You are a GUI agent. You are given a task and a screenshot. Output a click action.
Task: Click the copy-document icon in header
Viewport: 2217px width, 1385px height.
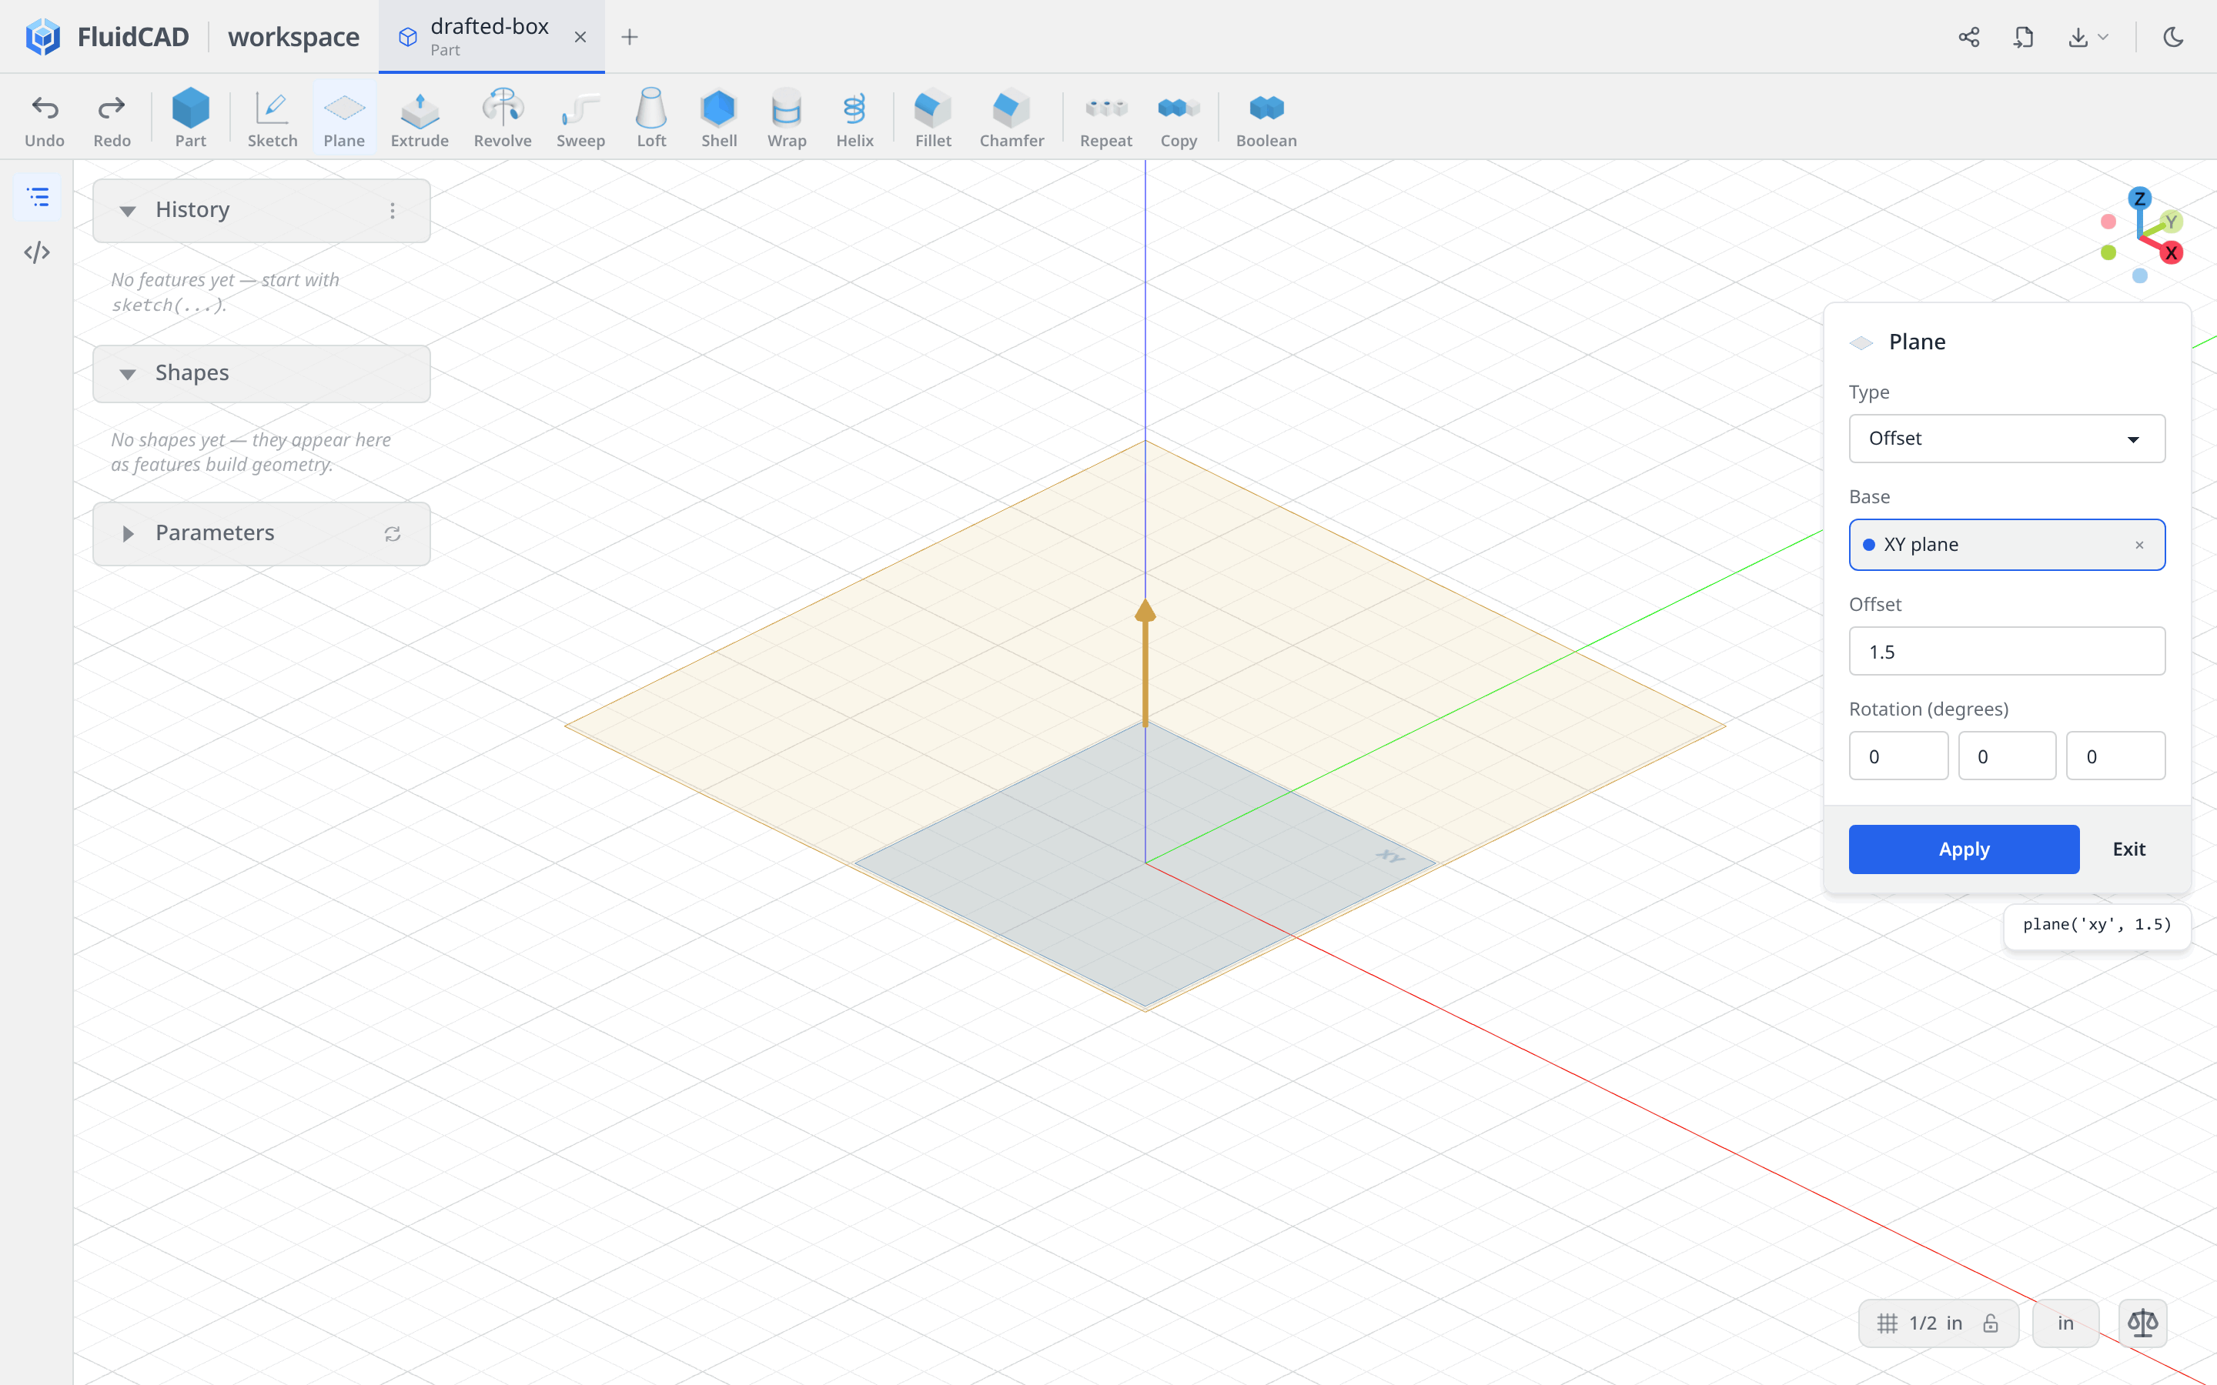[2024, 37]
